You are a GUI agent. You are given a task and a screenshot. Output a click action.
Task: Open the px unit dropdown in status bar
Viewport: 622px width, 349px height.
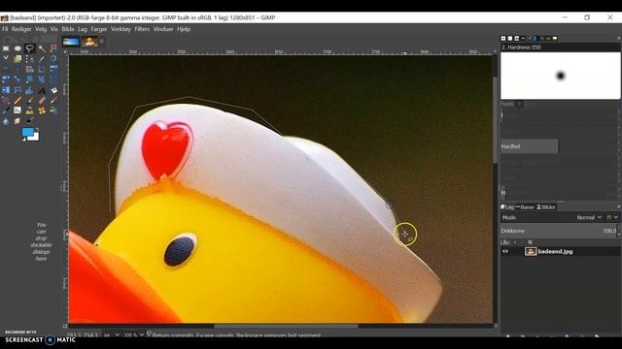[112, 334]
